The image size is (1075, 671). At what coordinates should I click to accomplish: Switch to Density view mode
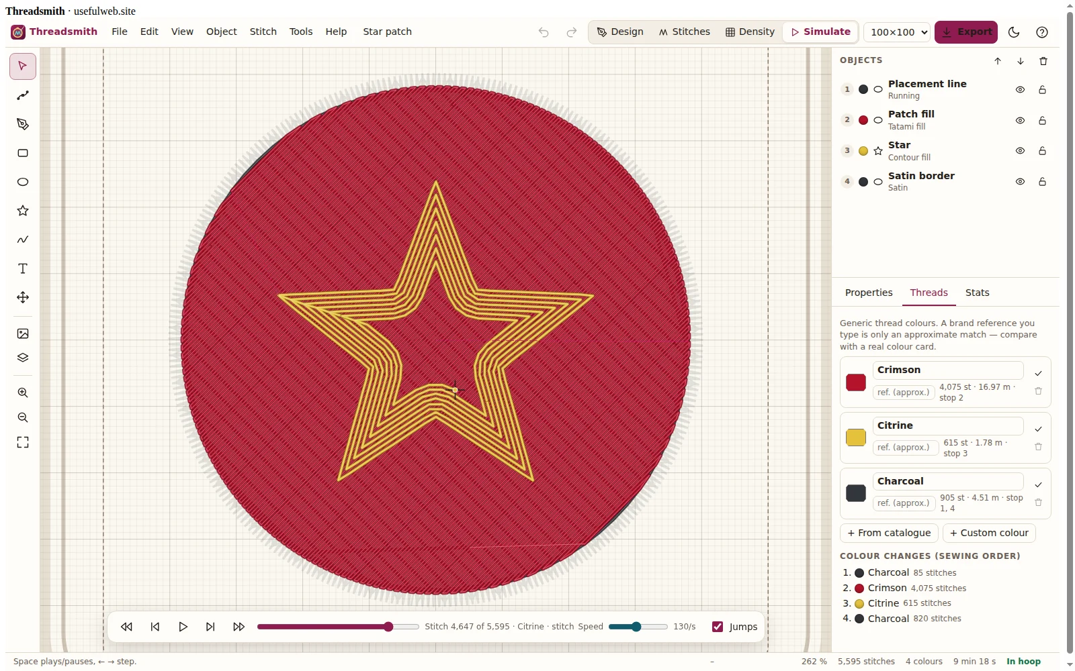750,32
